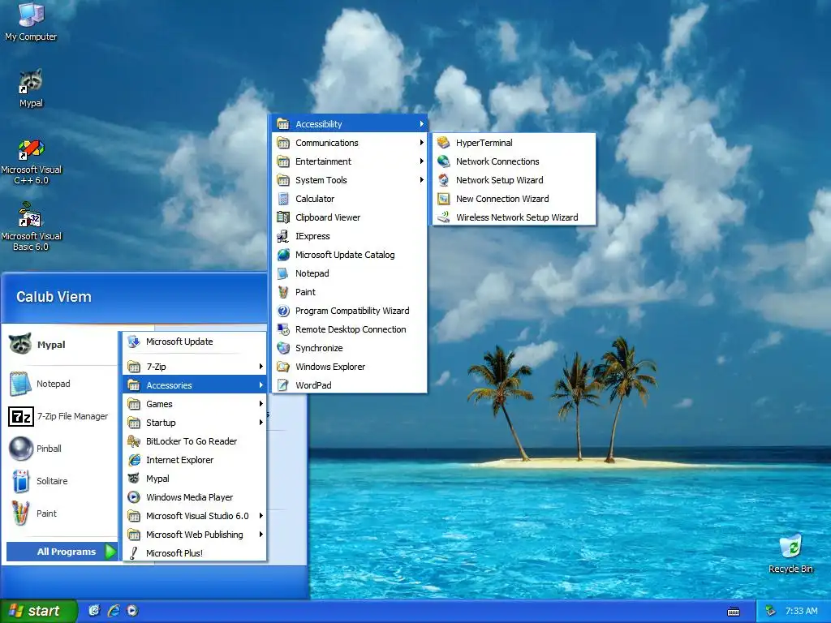Launch Wireless Network Setup Wizard
This screenshot has height=623, width=831.
[x=514, y=217]
